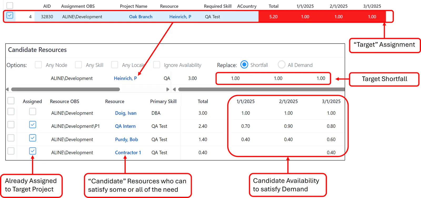Viewport: 421px width, 198px height.
Task: Select the row checkbox for QA Intern
Action: (x=11, y=125)
